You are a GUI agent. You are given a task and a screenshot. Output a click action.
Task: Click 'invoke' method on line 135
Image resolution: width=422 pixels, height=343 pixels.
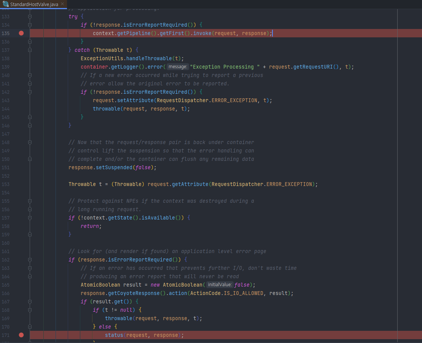[x=202, y=33]
